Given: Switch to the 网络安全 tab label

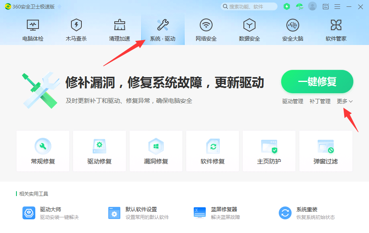Looking at the screenshot, I should [x=206, y=39].
